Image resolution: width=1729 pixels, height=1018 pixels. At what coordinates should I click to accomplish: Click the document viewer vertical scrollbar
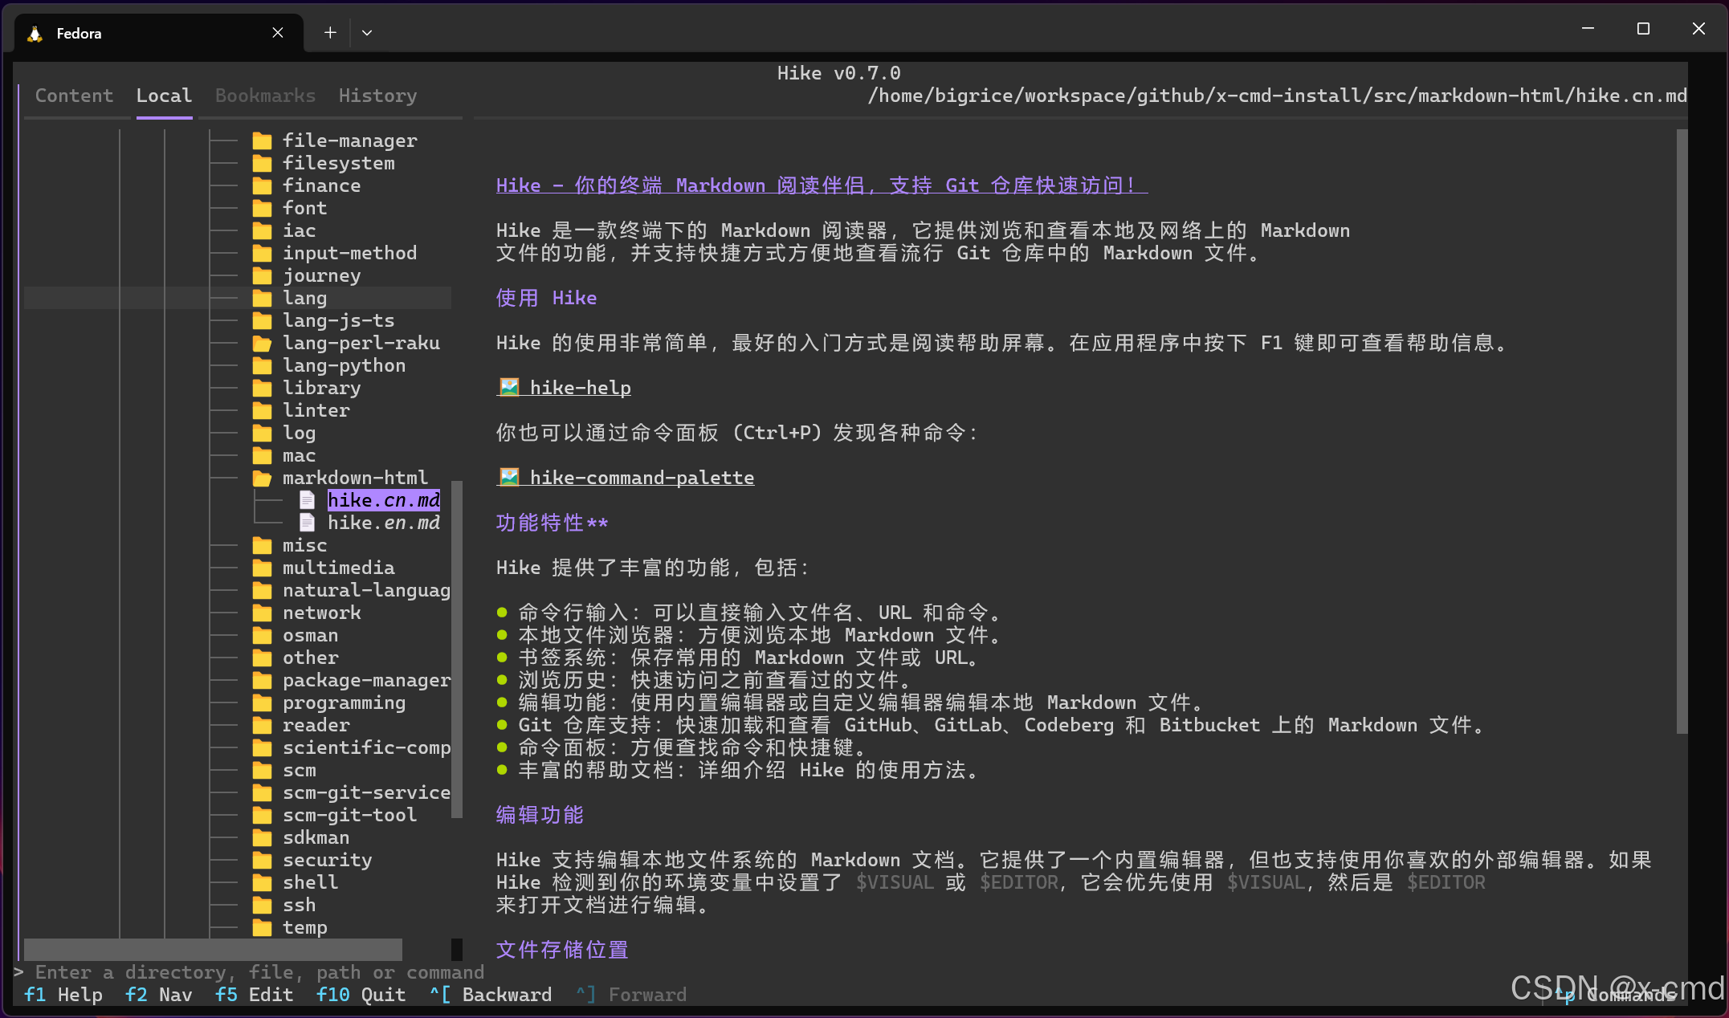point(1682,432)
